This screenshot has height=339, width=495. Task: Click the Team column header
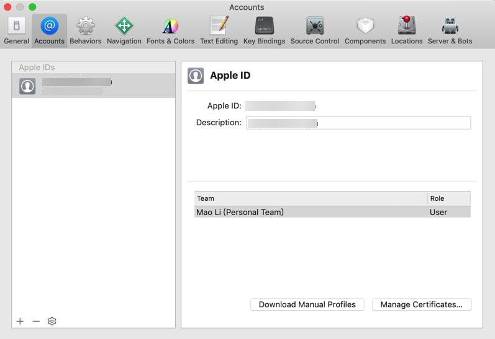click(311, 198)
